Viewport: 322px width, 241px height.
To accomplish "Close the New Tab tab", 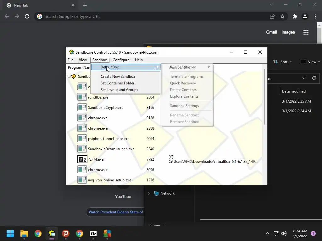I will click(x=73, y=5).
